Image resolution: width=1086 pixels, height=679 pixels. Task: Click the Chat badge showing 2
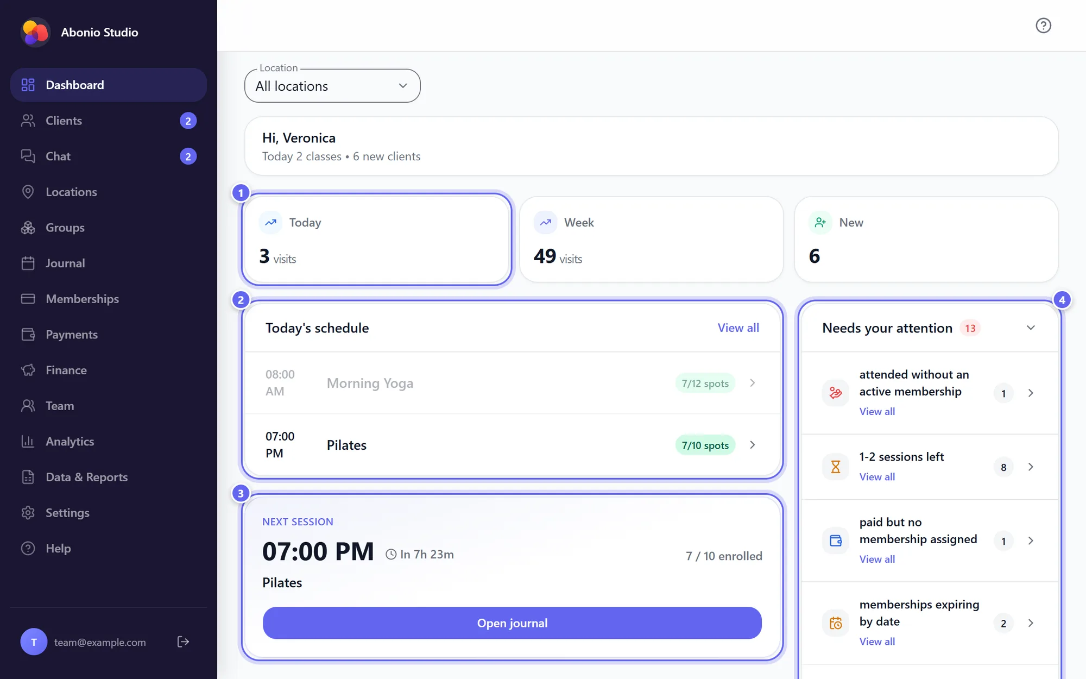tap(188, 156)
